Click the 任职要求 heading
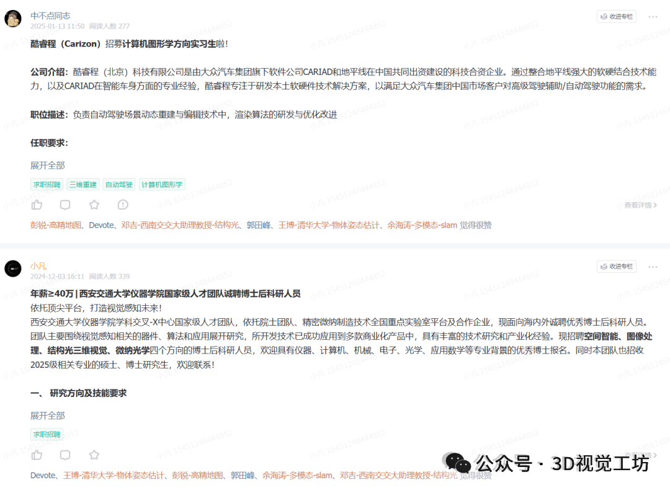The width and height of the screenshot is (670, 490). (49, 143)
